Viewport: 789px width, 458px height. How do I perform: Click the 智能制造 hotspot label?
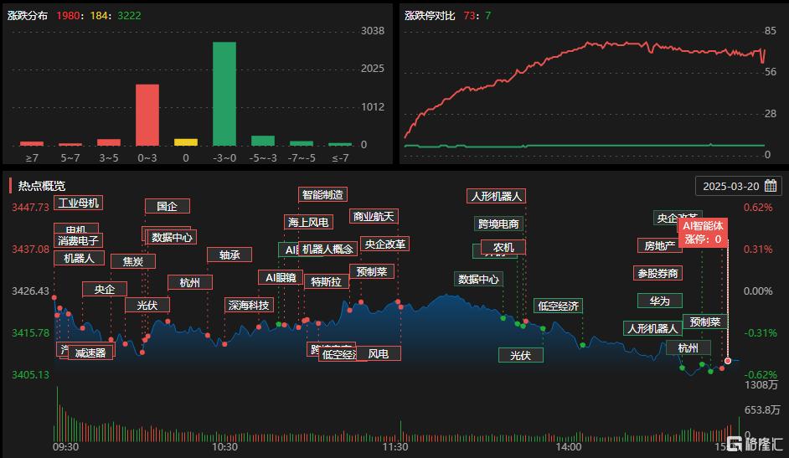click(322, 195)
